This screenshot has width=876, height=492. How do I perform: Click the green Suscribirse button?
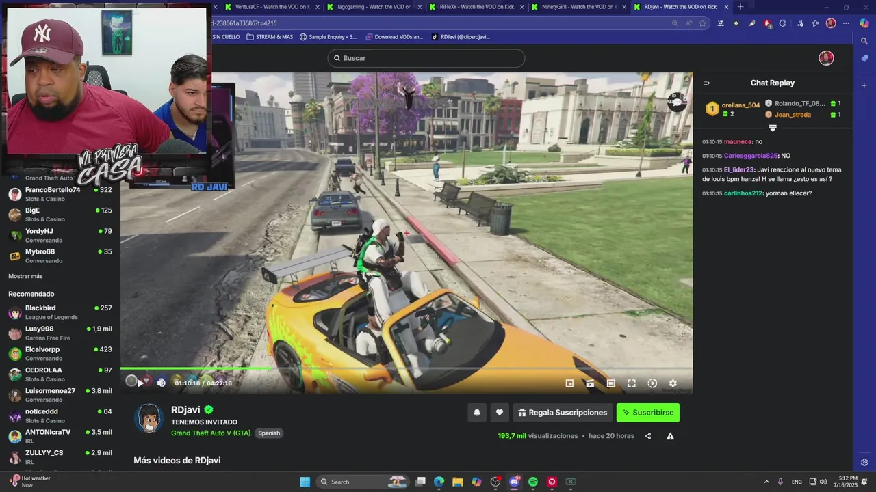click(x=648, y=412)
